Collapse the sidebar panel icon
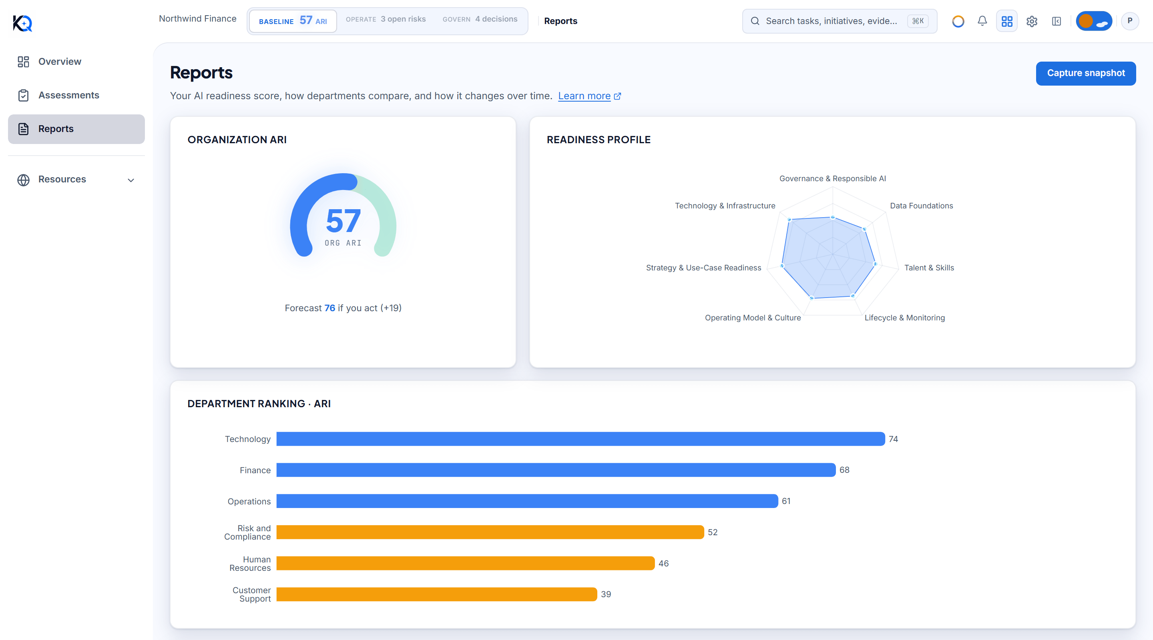This screenshot has width=1153, height=640. pos(1057,21)
